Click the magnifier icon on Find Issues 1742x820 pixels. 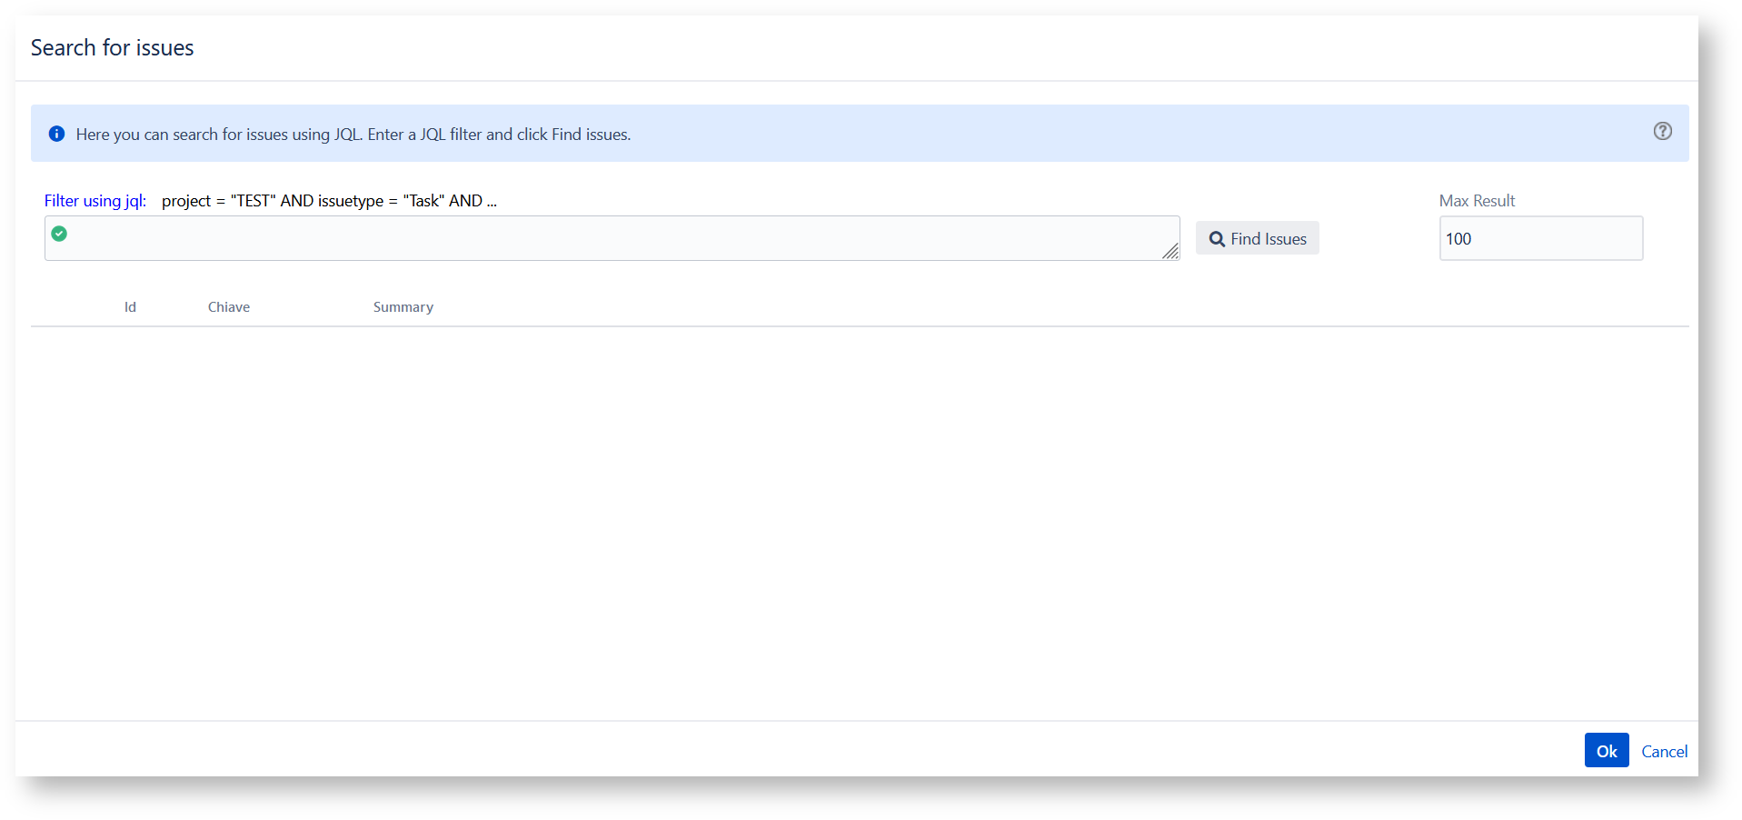click(1217, 239)
